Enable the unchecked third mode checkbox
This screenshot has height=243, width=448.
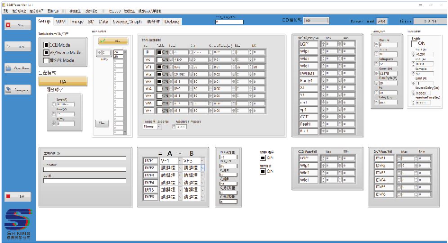(x=46, y=60)
